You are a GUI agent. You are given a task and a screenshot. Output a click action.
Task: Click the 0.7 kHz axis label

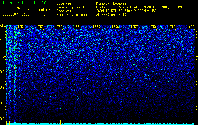3,103
